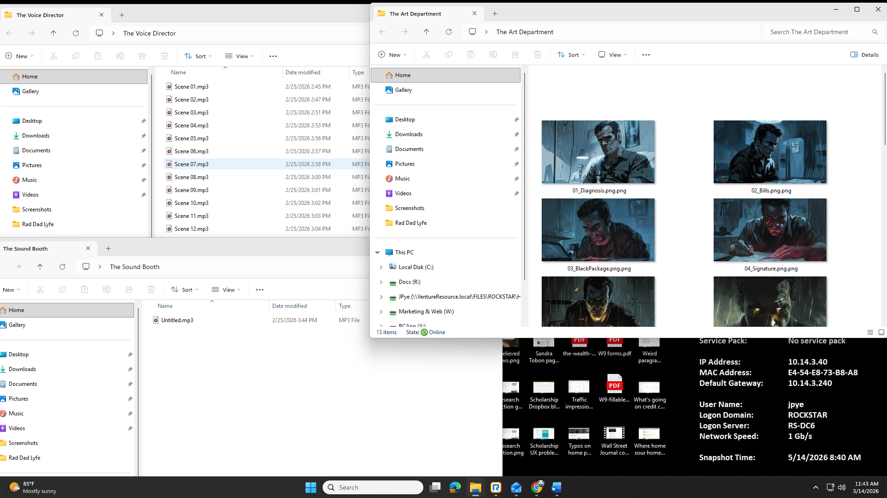Click Delete icon in The Voice Director toolbar
Screen dimensions: 887x498
pos(164,56)
